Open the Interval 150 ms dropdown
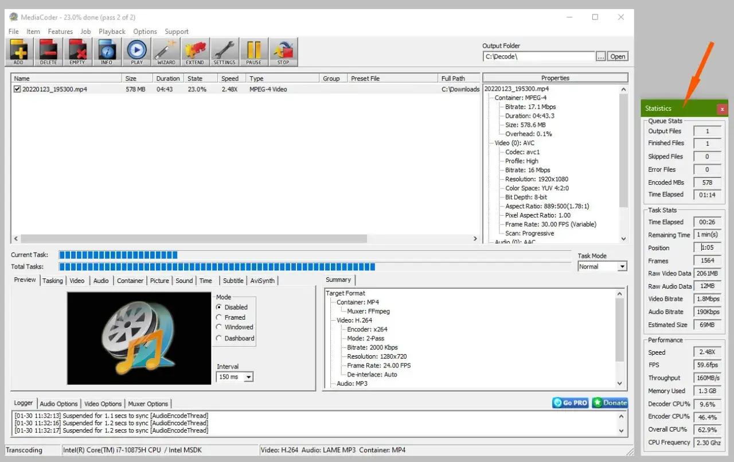The image size is (734, 462). (248, 377)
